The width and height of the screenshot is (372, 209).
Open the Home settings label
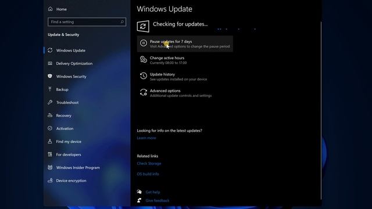(62, 9)
